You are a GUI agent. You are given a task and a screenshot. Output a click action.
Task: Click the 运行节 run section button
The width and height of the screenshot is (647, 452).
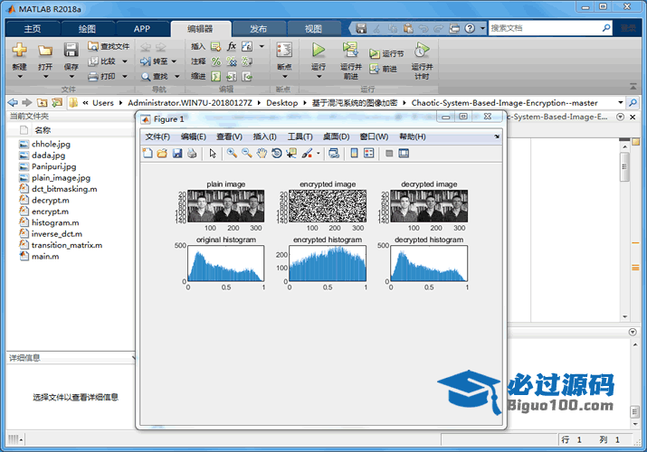[386, 53]
